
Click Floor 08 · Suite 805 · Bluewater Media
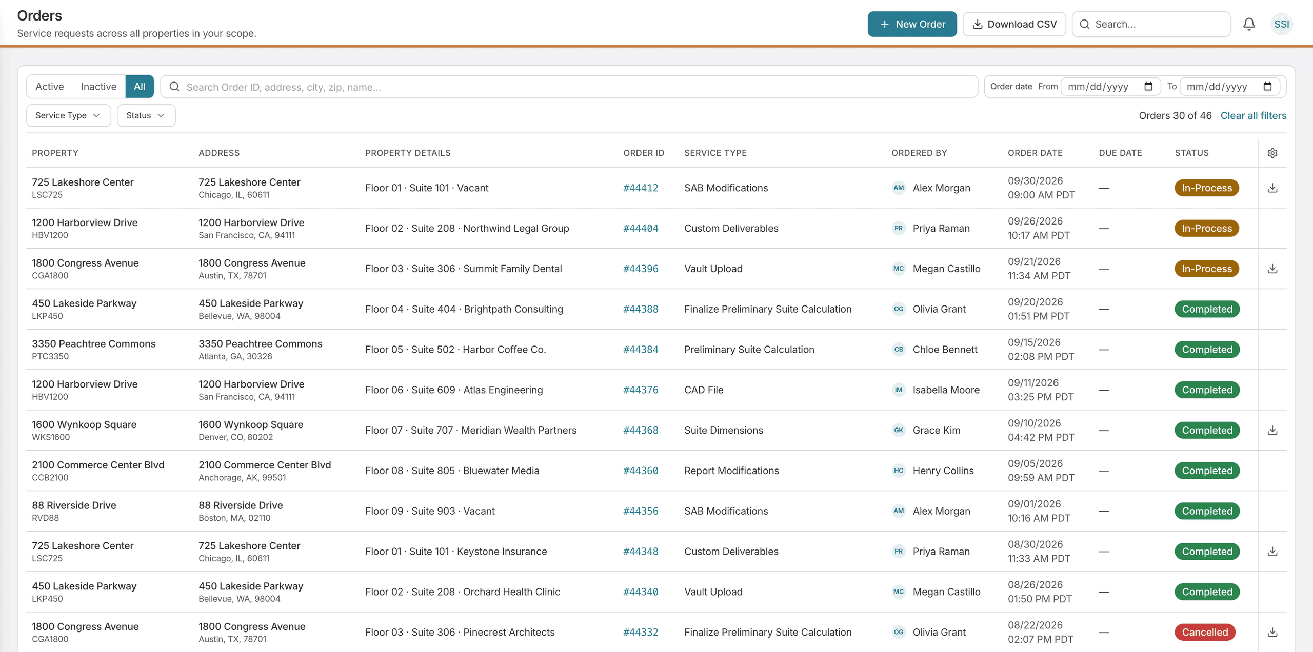452,471
